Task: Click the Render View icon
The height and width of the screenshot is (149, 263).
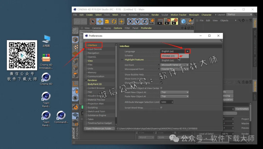Action: click(x=160, y=22)
